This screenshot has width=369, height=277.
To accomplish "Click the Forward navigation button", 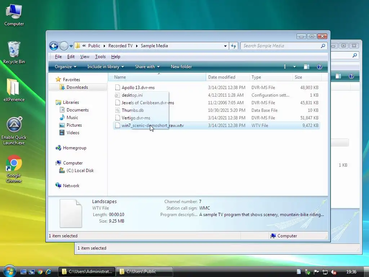I will click(63, 46).
